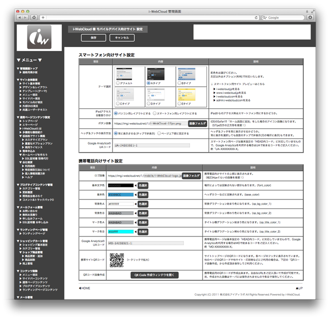330x319 pixels.
Task: Click the arrow icon next to #3399CC field
Action: pyautogui.click(x=135, y=195)
